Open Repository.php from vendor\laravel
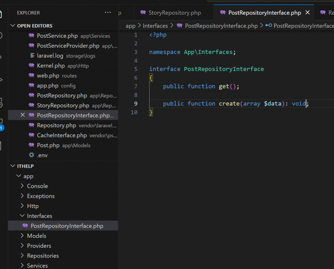 [x=63, y=125]
